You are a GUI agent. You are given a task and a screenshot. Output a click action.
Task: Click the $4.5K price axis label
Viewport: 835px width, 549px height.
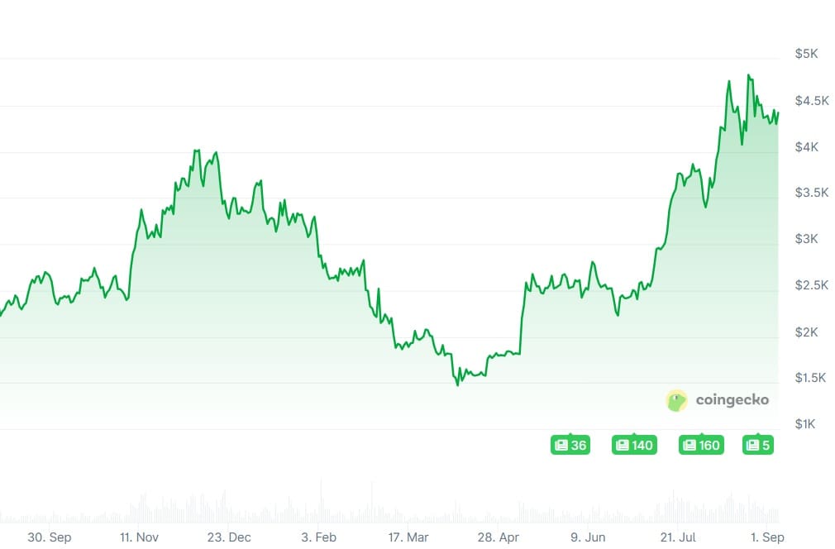[811, 101]
